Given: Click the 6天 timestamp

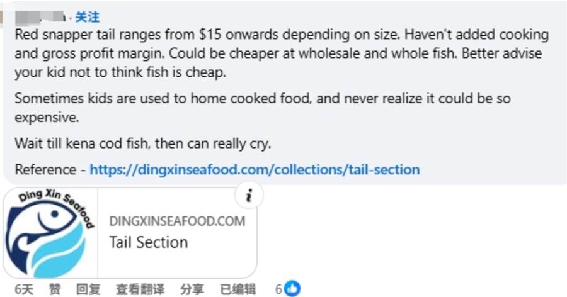Looking at the screenshot, I should (x=24, y=289).
